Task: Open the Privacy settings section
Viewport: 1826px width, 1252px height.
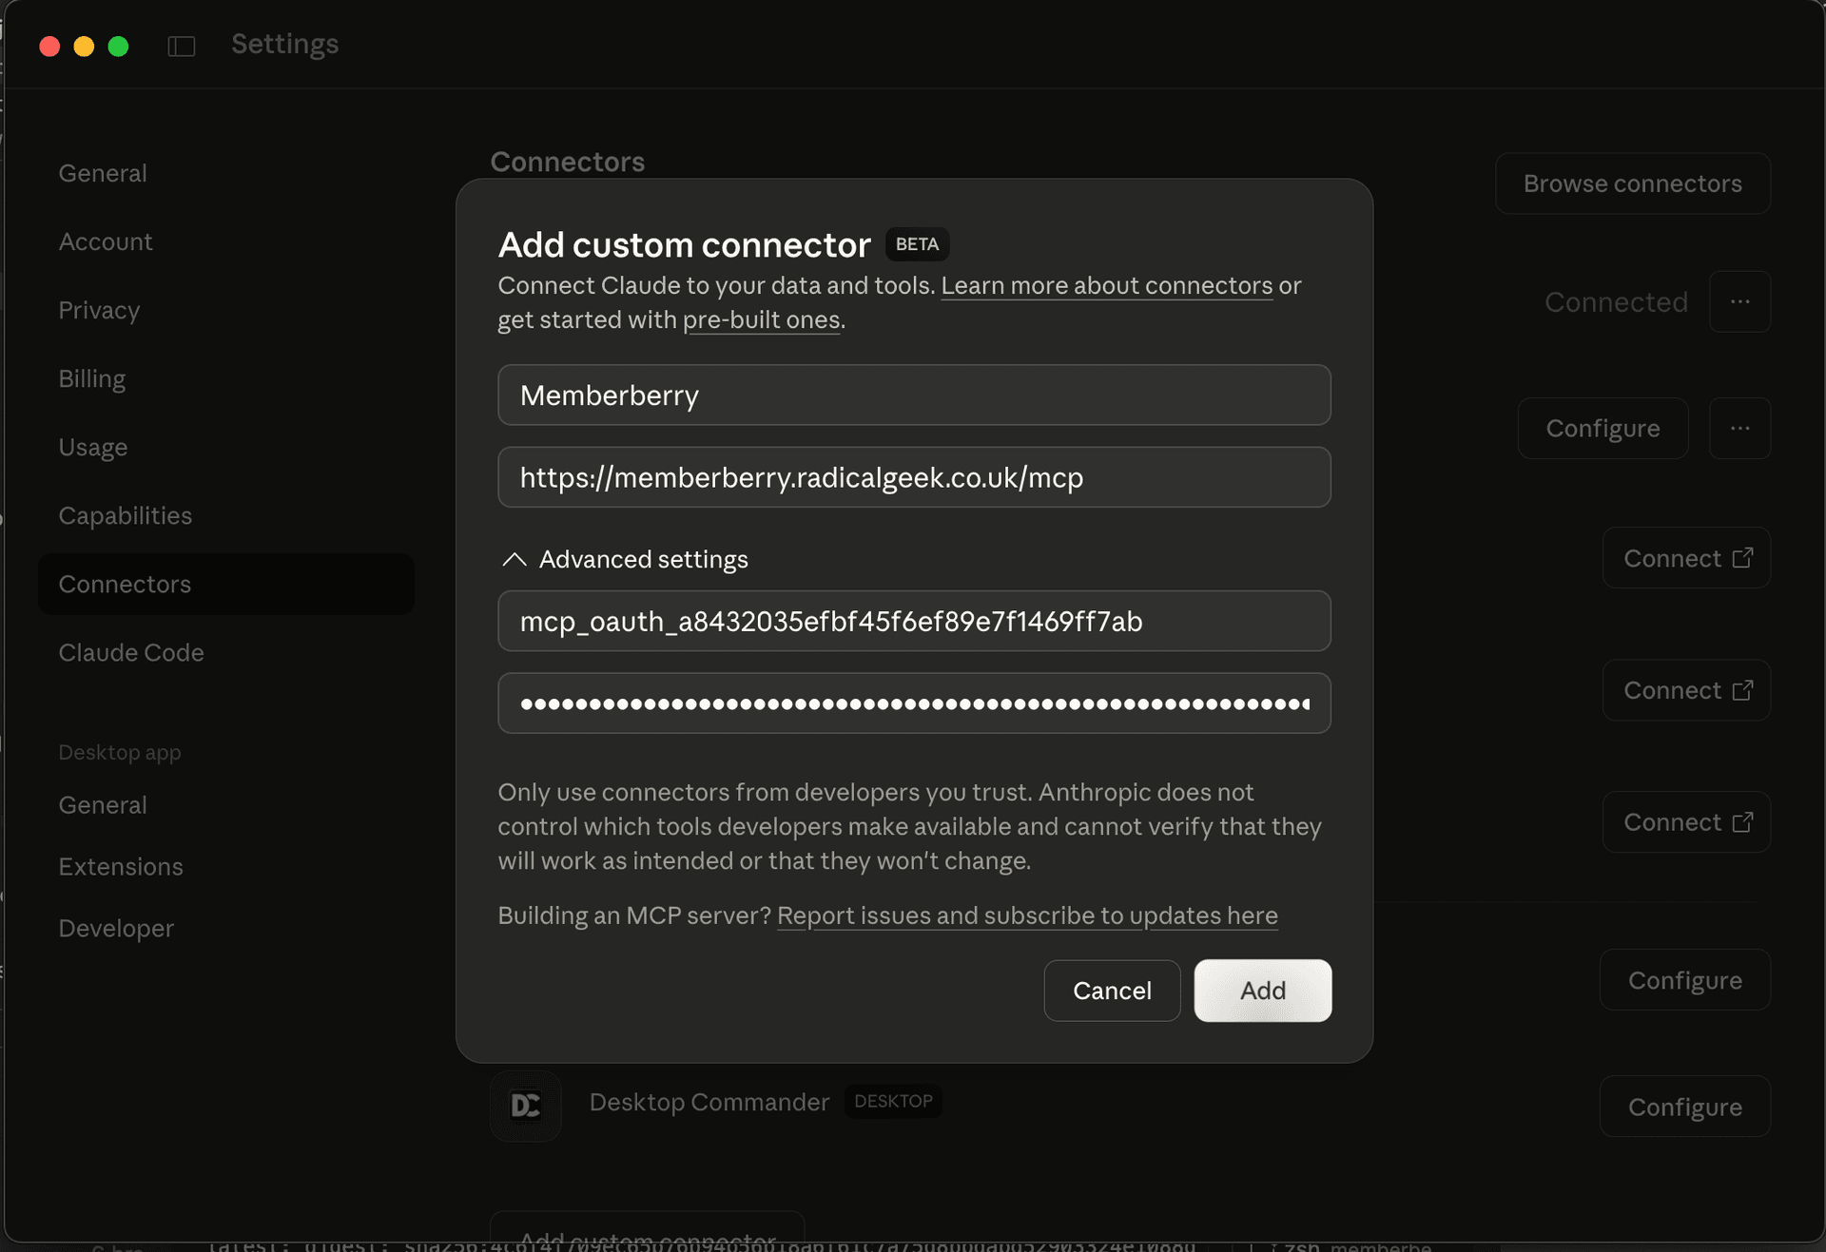Action: click(x=99, y=310)
